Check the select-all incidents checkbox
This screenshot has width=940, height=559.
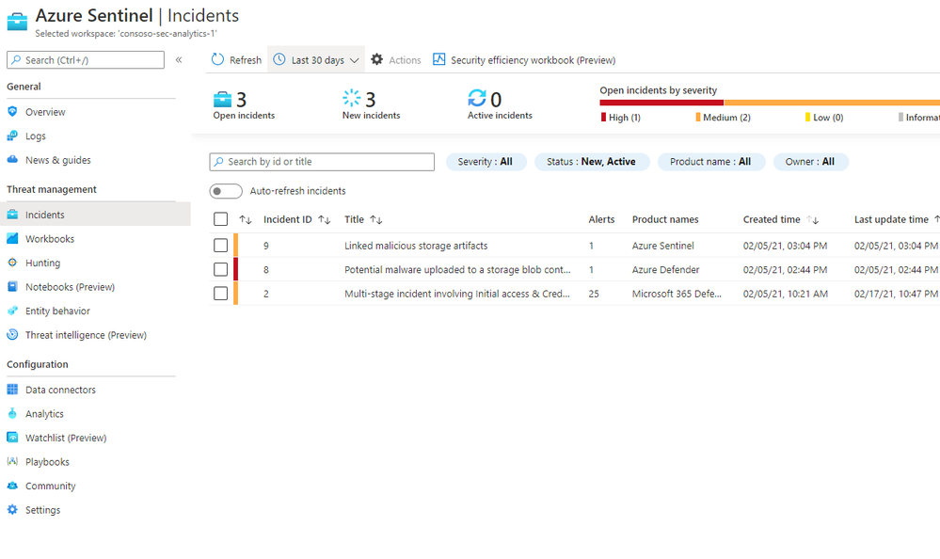pyautogui.click(x=220, y=219)
